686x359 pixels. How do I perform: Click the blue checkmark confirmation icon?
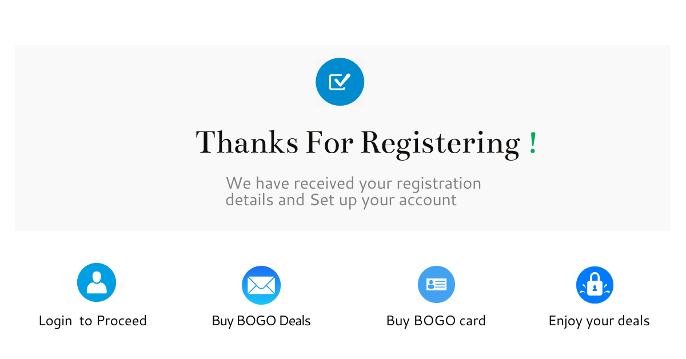tap(340, 82)
